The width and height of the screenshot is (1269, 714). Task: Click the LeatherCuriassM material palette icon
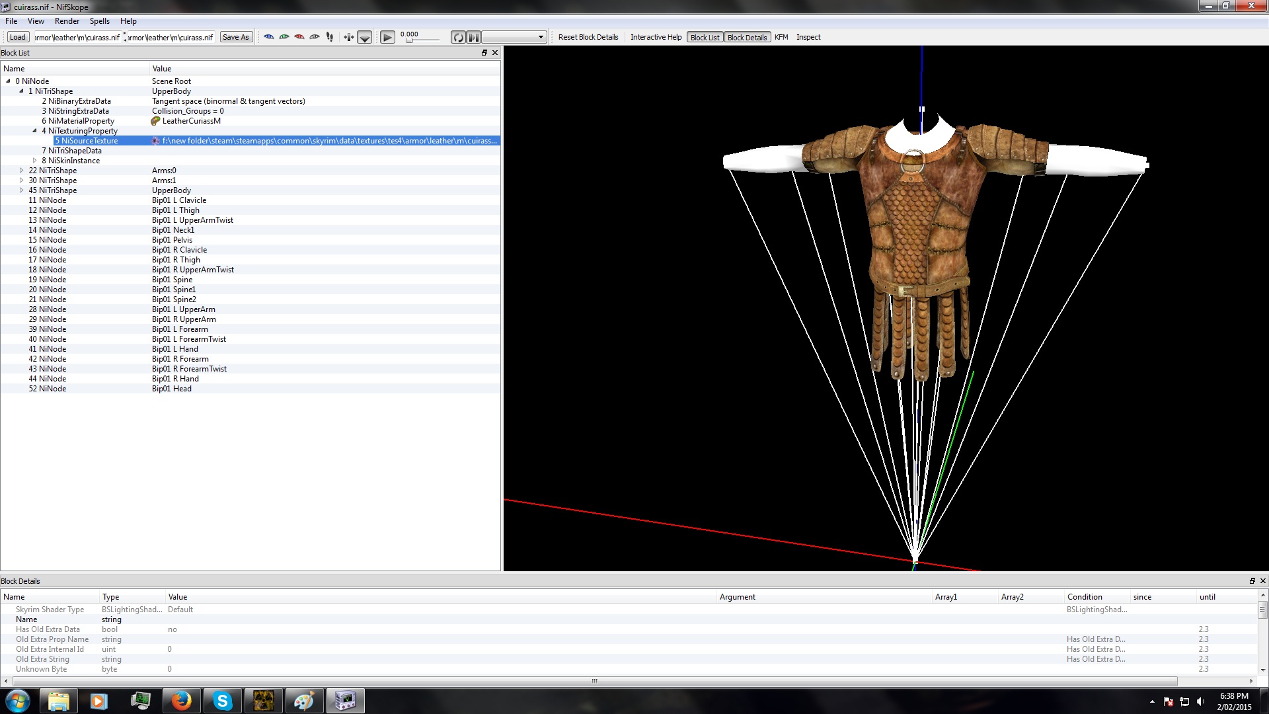pyautogui.click(x=156, y=121)
